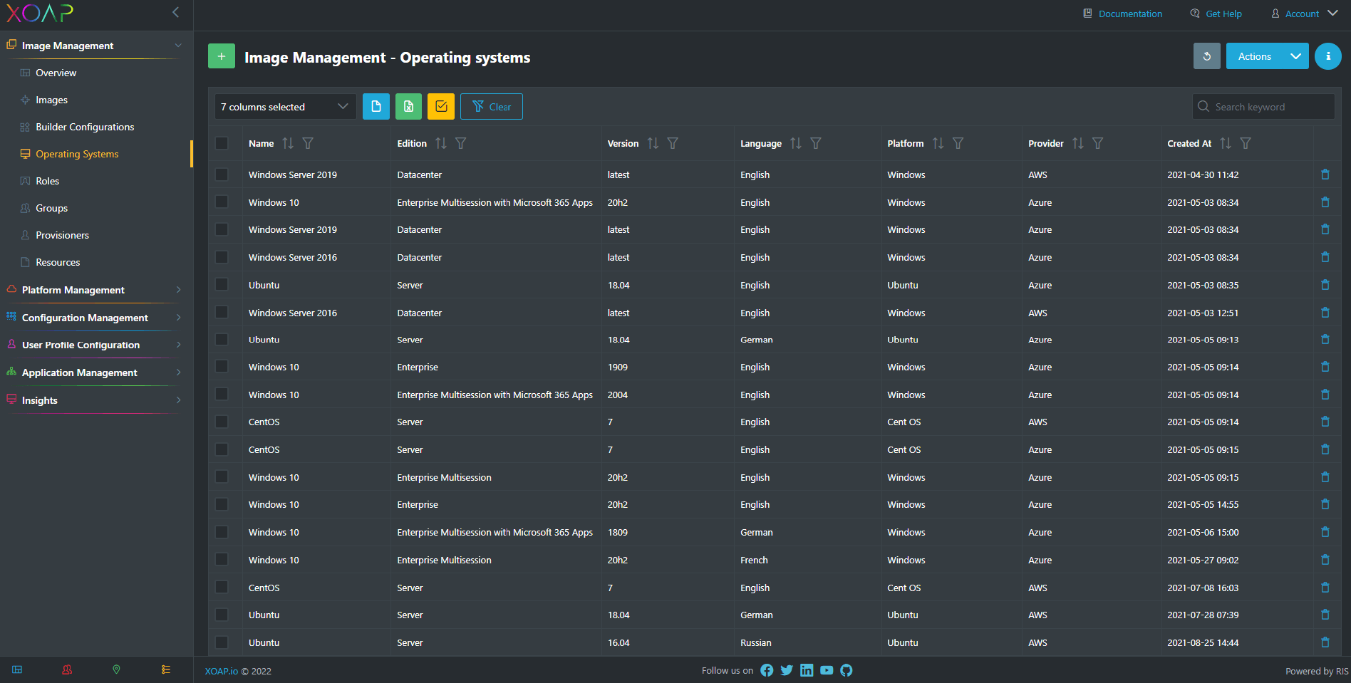The image size is (1351, 683).
Task: Open the Account dropdown menu
Action: (1304, 14)
